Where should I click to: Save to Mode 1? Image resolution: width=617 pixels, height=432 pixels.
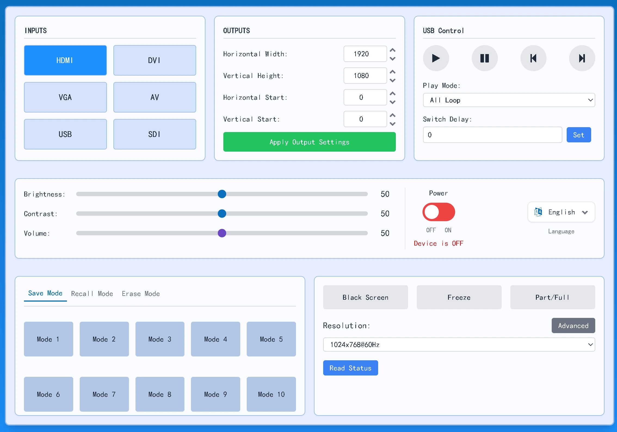pyautogui.click(x=48, y=339)
